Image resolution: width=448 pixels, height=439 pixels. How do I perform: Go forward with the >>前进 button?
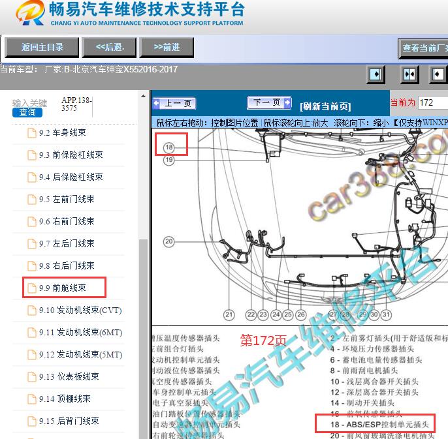pyautogui.click(x=167, y=47)
